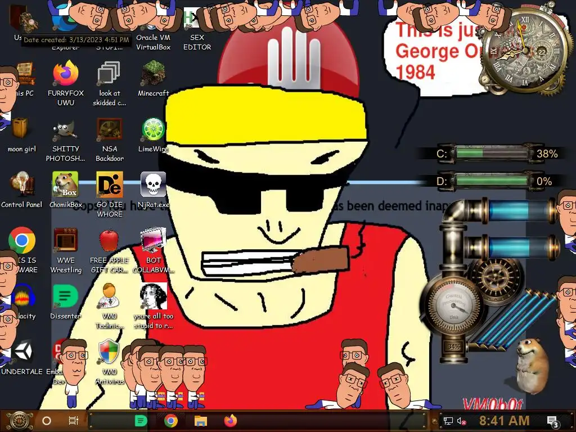This screenshot has width=576, height=432.
Task: Open the BOT COLLABVM... monitor icon
Action: (153, 251)
